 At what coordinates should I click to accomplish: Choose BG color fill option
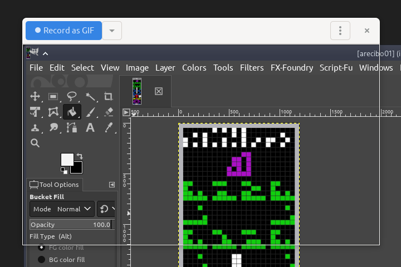click(x=61, y=260)
